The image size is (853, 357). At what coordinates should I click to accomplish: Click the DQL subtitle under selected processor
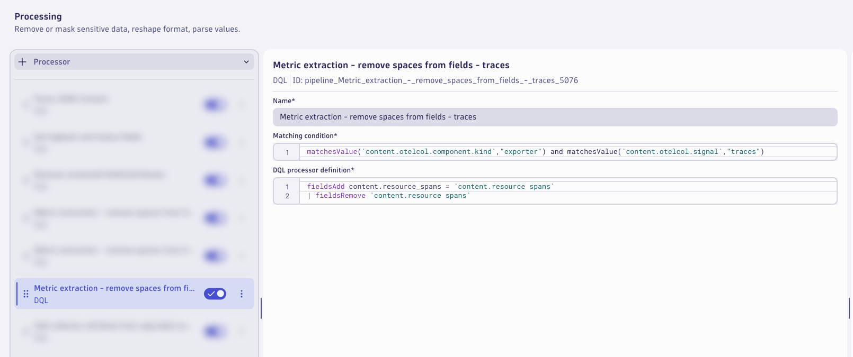click(x=41, y=300)
